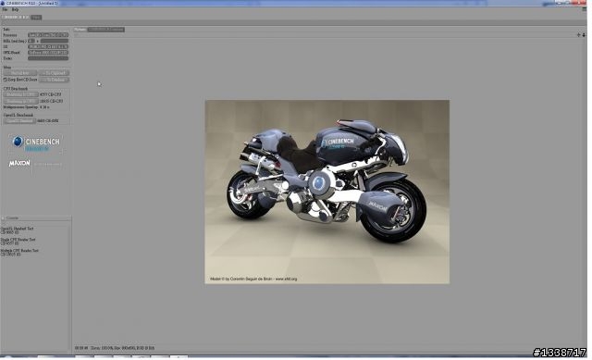Run the OpenGL Standard benchmark button
This screenshot has width=592, height=360.
tap(19, 121)
